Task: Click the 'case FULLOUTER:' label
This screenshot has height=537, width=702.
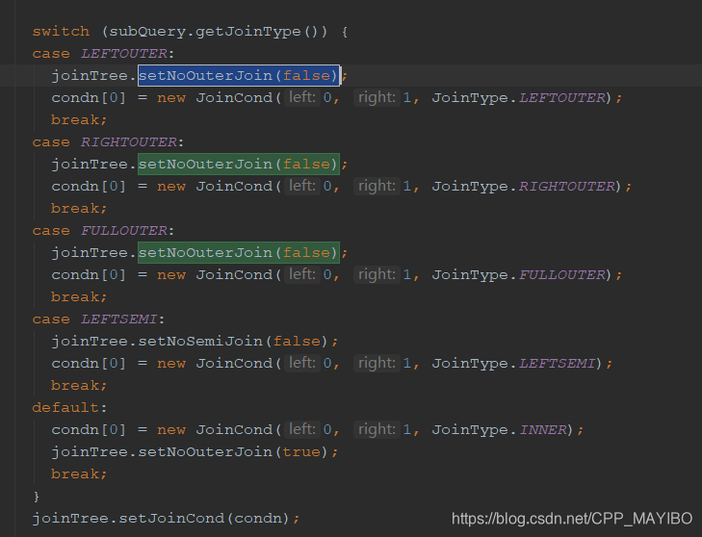Action: [x=103, y=231]
